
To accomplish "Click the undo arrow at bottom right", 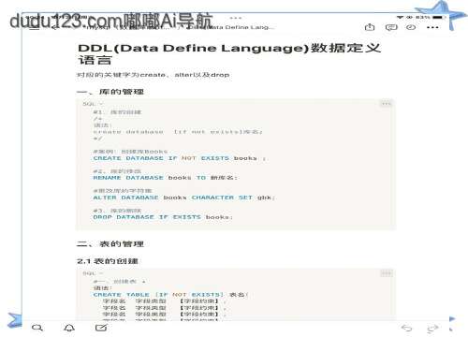I will 406,328.
